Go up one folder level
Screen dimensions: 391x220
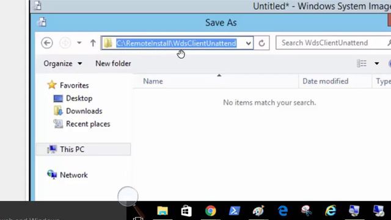point(93,43)
